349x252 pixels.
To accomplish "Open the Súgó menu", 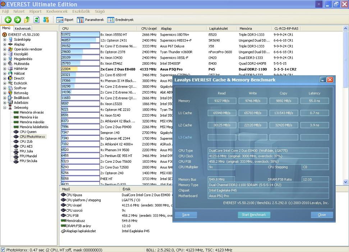I will (x=100, y=12).
